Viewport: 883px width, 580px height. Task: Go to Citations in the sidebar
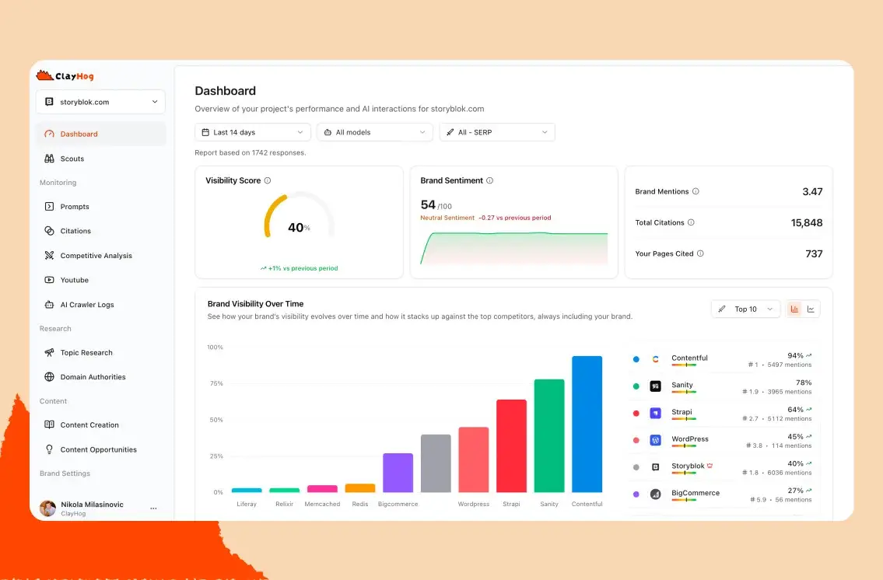75,231
